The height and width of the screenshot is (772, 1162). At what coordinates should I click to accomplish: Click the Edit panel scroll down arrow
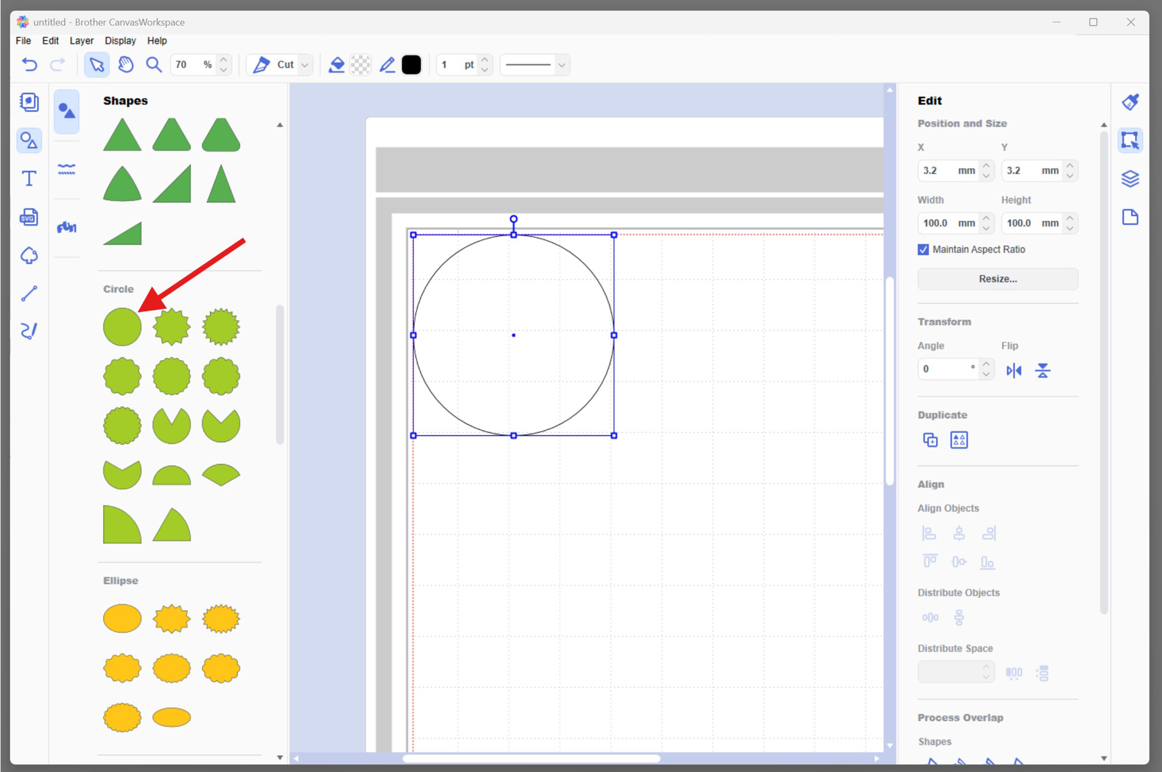tap(1104, 758)
